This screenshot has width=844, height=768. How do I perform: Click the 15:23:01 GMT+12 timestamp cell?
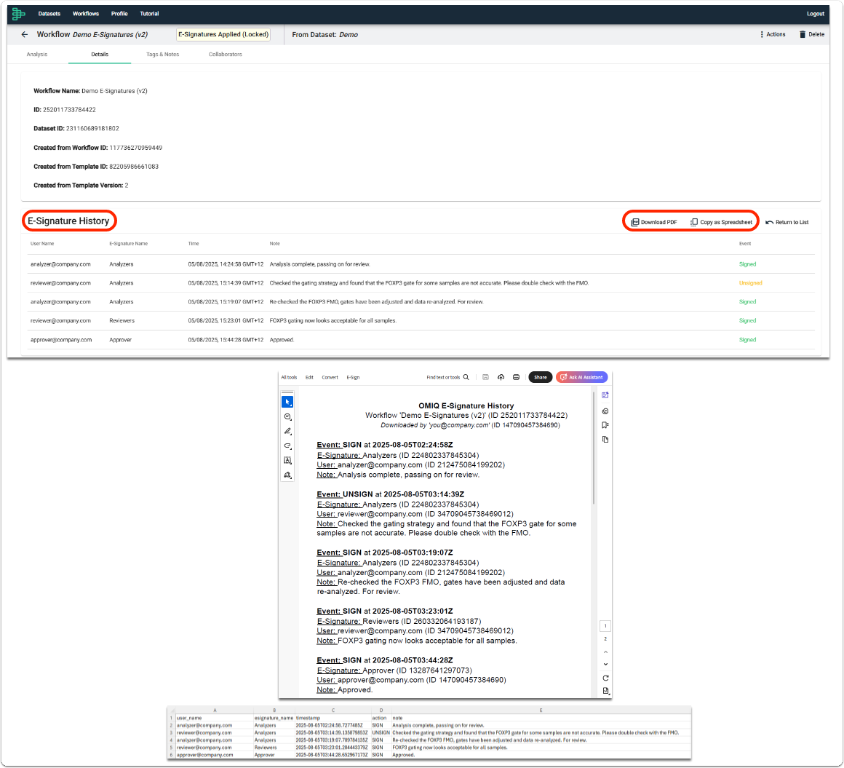point(226,321)
